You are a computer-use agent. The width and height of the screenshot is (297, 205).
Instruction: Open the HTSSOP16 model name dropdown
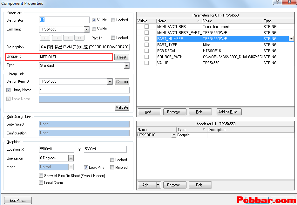[x=174, y=135]
